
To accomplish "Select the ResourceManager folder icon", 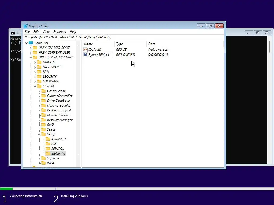I will pyautogui.click(x=44, y=120).
